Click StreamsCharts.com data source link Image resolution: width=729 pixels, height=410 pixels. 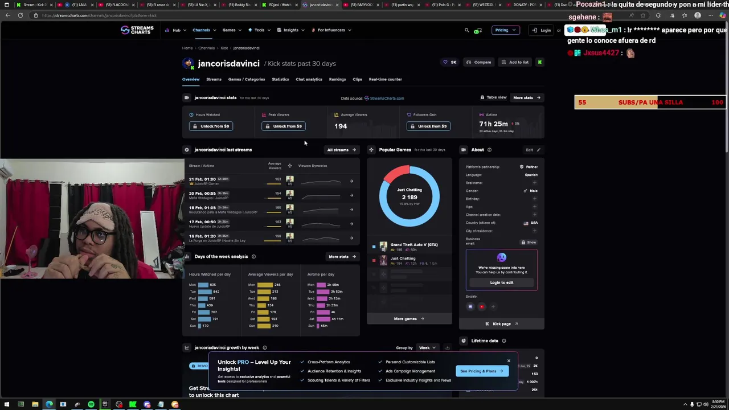click(384, 99)
